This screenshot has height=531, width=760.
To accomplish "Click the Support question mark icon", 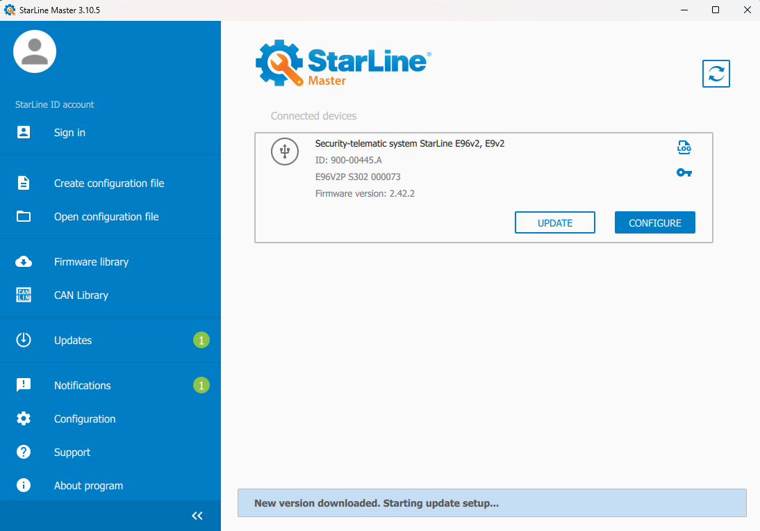I will pyautogui.click(x=24, y=452).
